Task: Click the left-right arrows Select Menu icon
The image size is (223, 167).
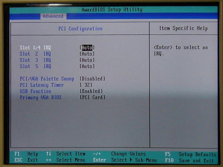Action: [x=49, y=160]
